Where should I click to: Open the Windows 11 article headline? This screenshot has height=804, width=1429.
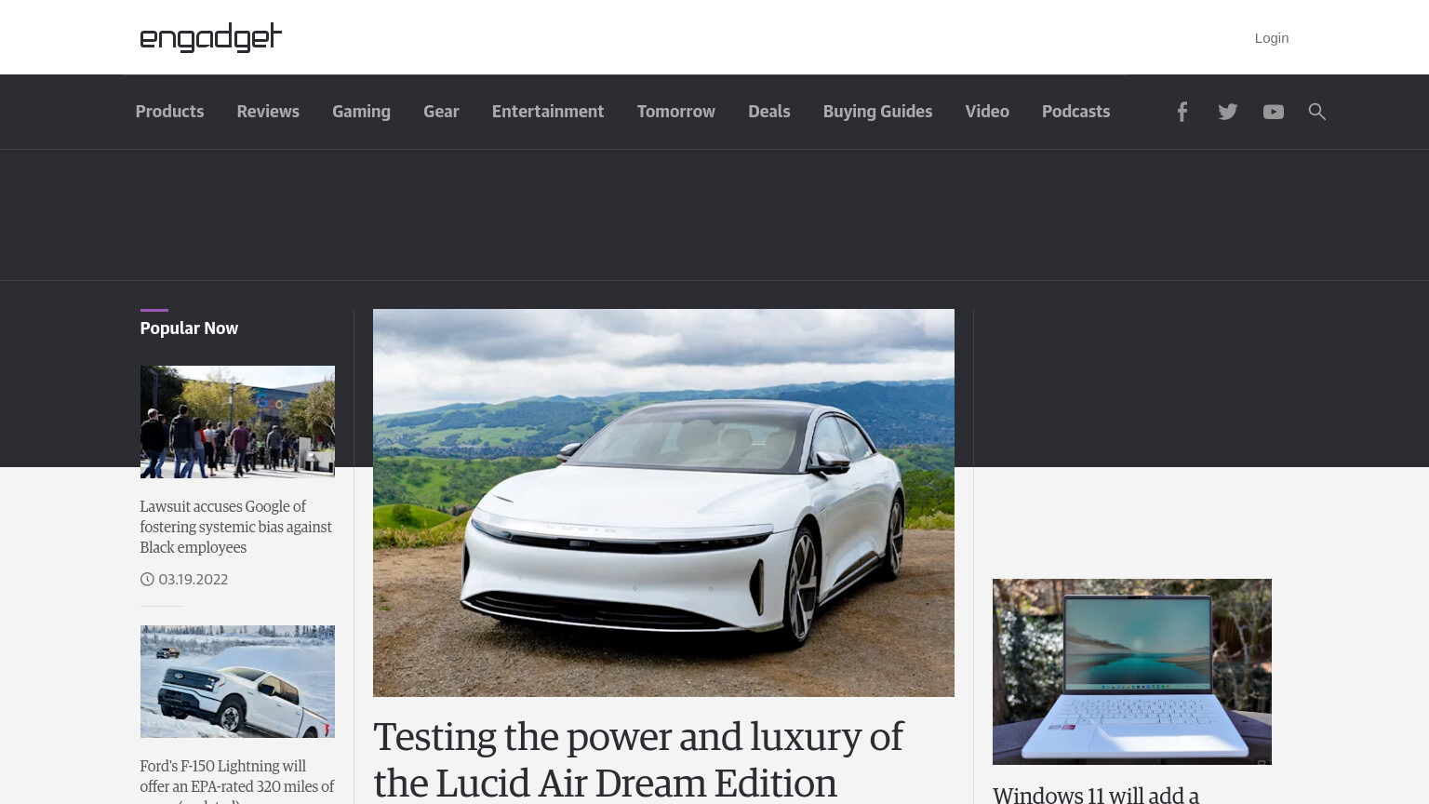(x=1096, y=795)
